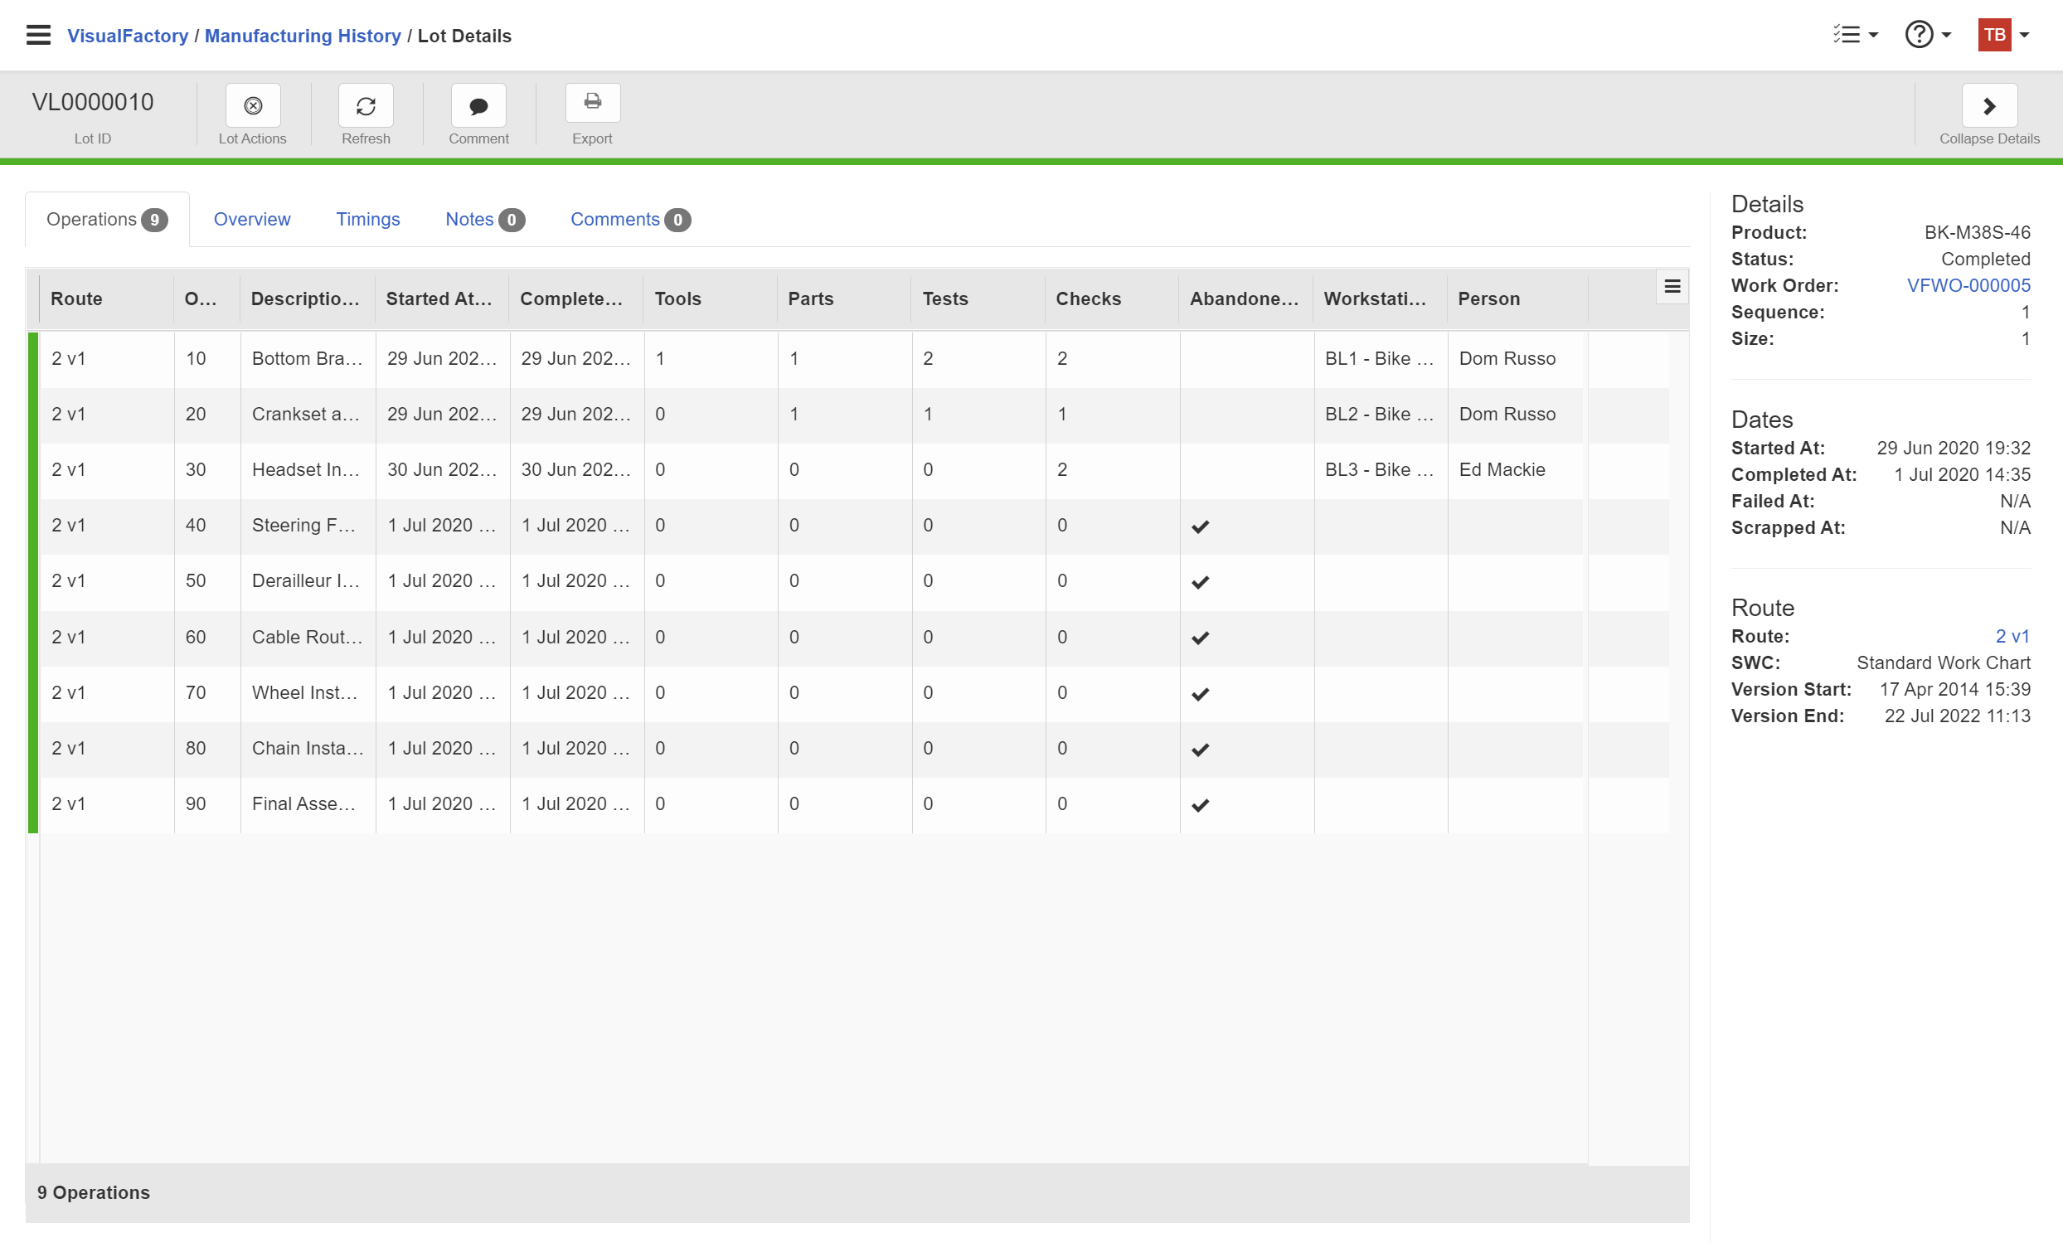The height and width of the screenshot is (1252, 2063).
Task: Sort by Tools column header
Action: tap(710, 299)
